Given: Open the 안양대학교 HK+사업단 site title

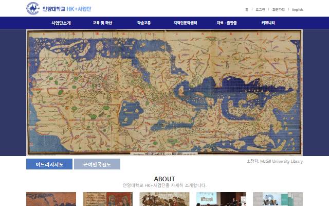Looking at the screenshot, I should point(67,9).
